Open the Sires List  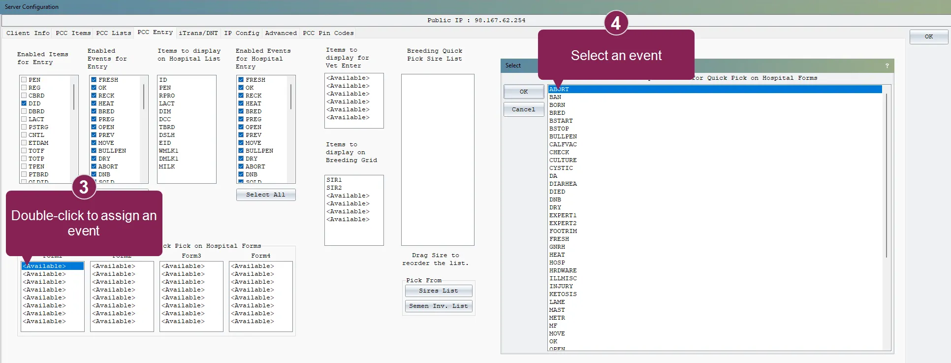tap(439, 291)
